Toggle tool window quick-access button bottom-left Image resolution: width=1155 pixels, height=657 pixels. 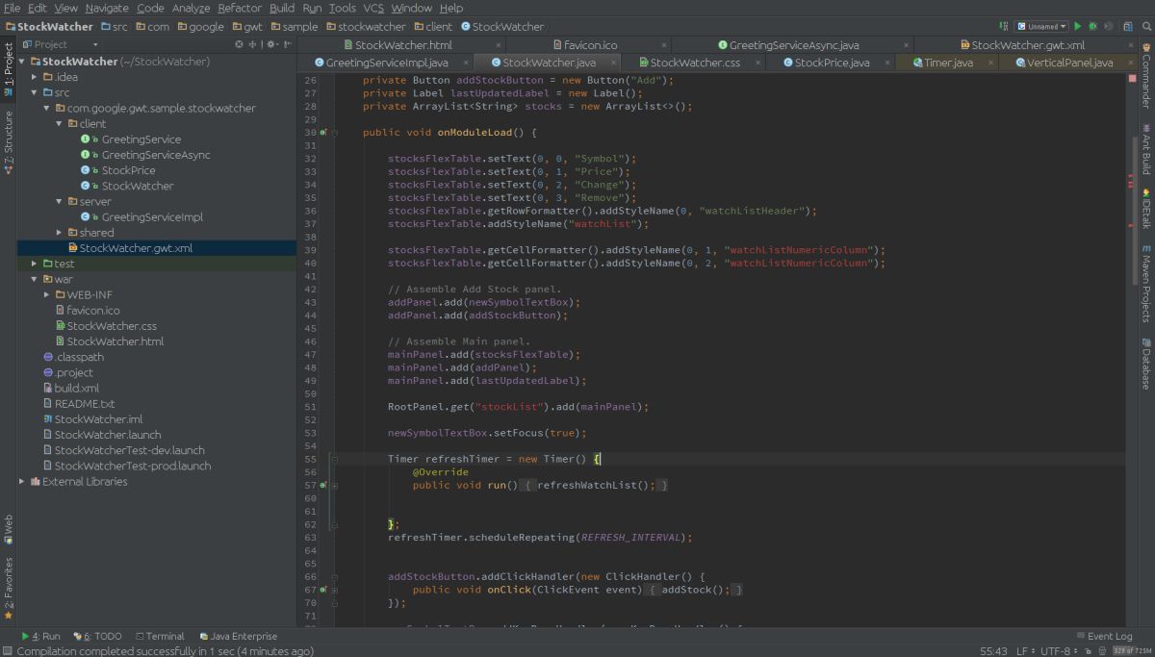[7, 651]
